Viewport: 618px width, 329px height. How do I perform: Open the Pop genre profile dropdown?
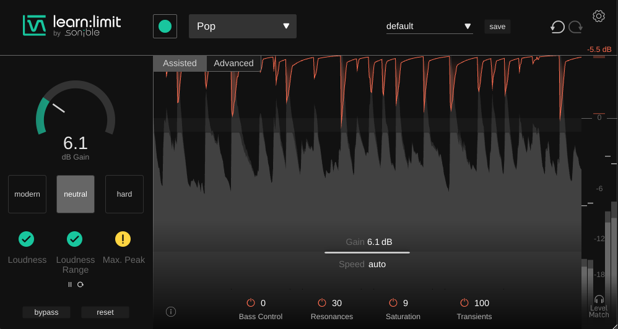tap(242, 27)
